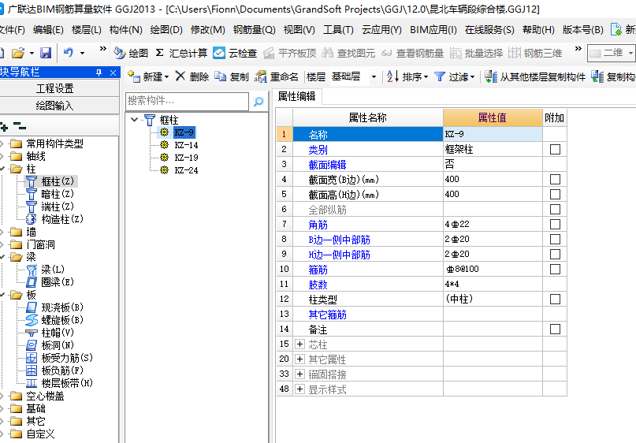This screenshot has width=636, height=443.
Task: Open the 绘图 drawing tool
Action: (131, 53)
